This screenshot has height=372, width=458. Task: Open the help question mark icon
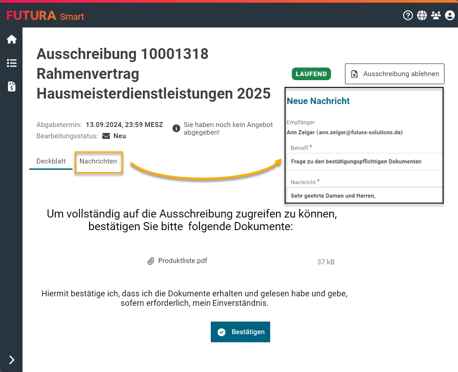click(x=408, y=16)
